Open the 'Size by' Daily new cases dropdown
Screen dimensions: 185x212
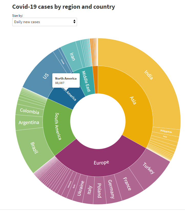(x=45, y=22)
